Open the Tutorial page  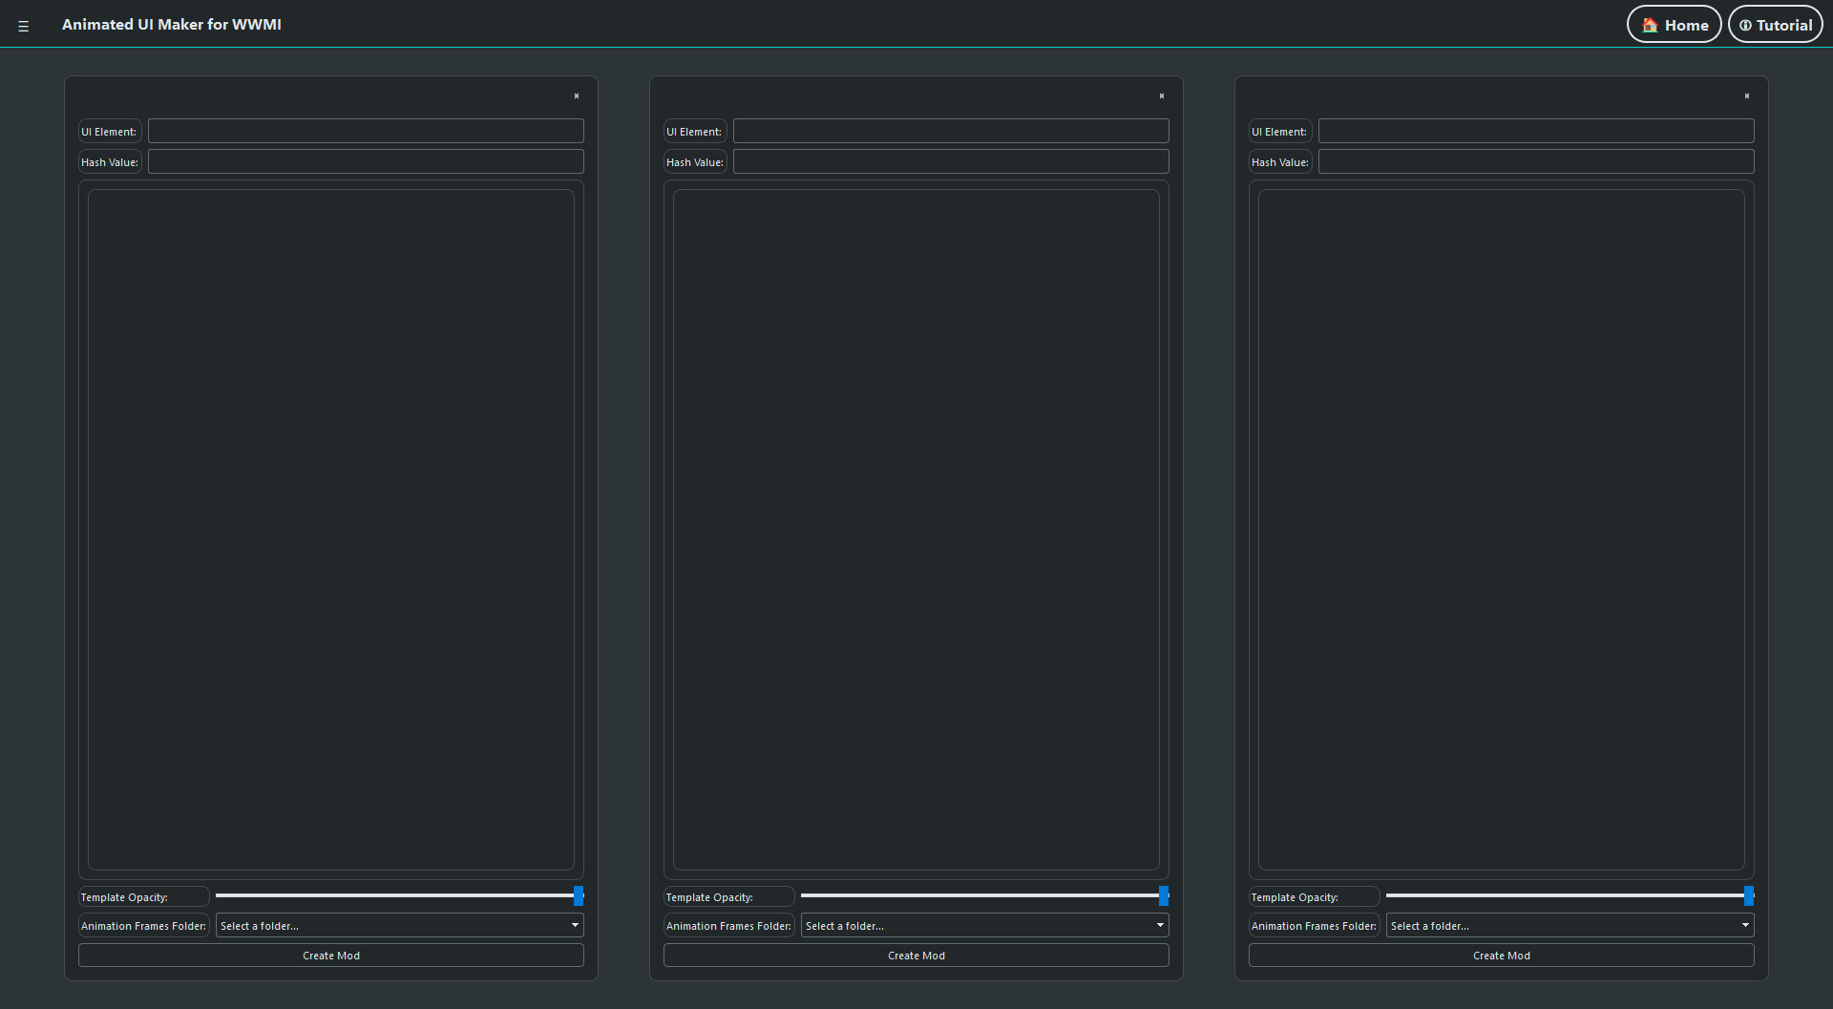(1775, 25)
